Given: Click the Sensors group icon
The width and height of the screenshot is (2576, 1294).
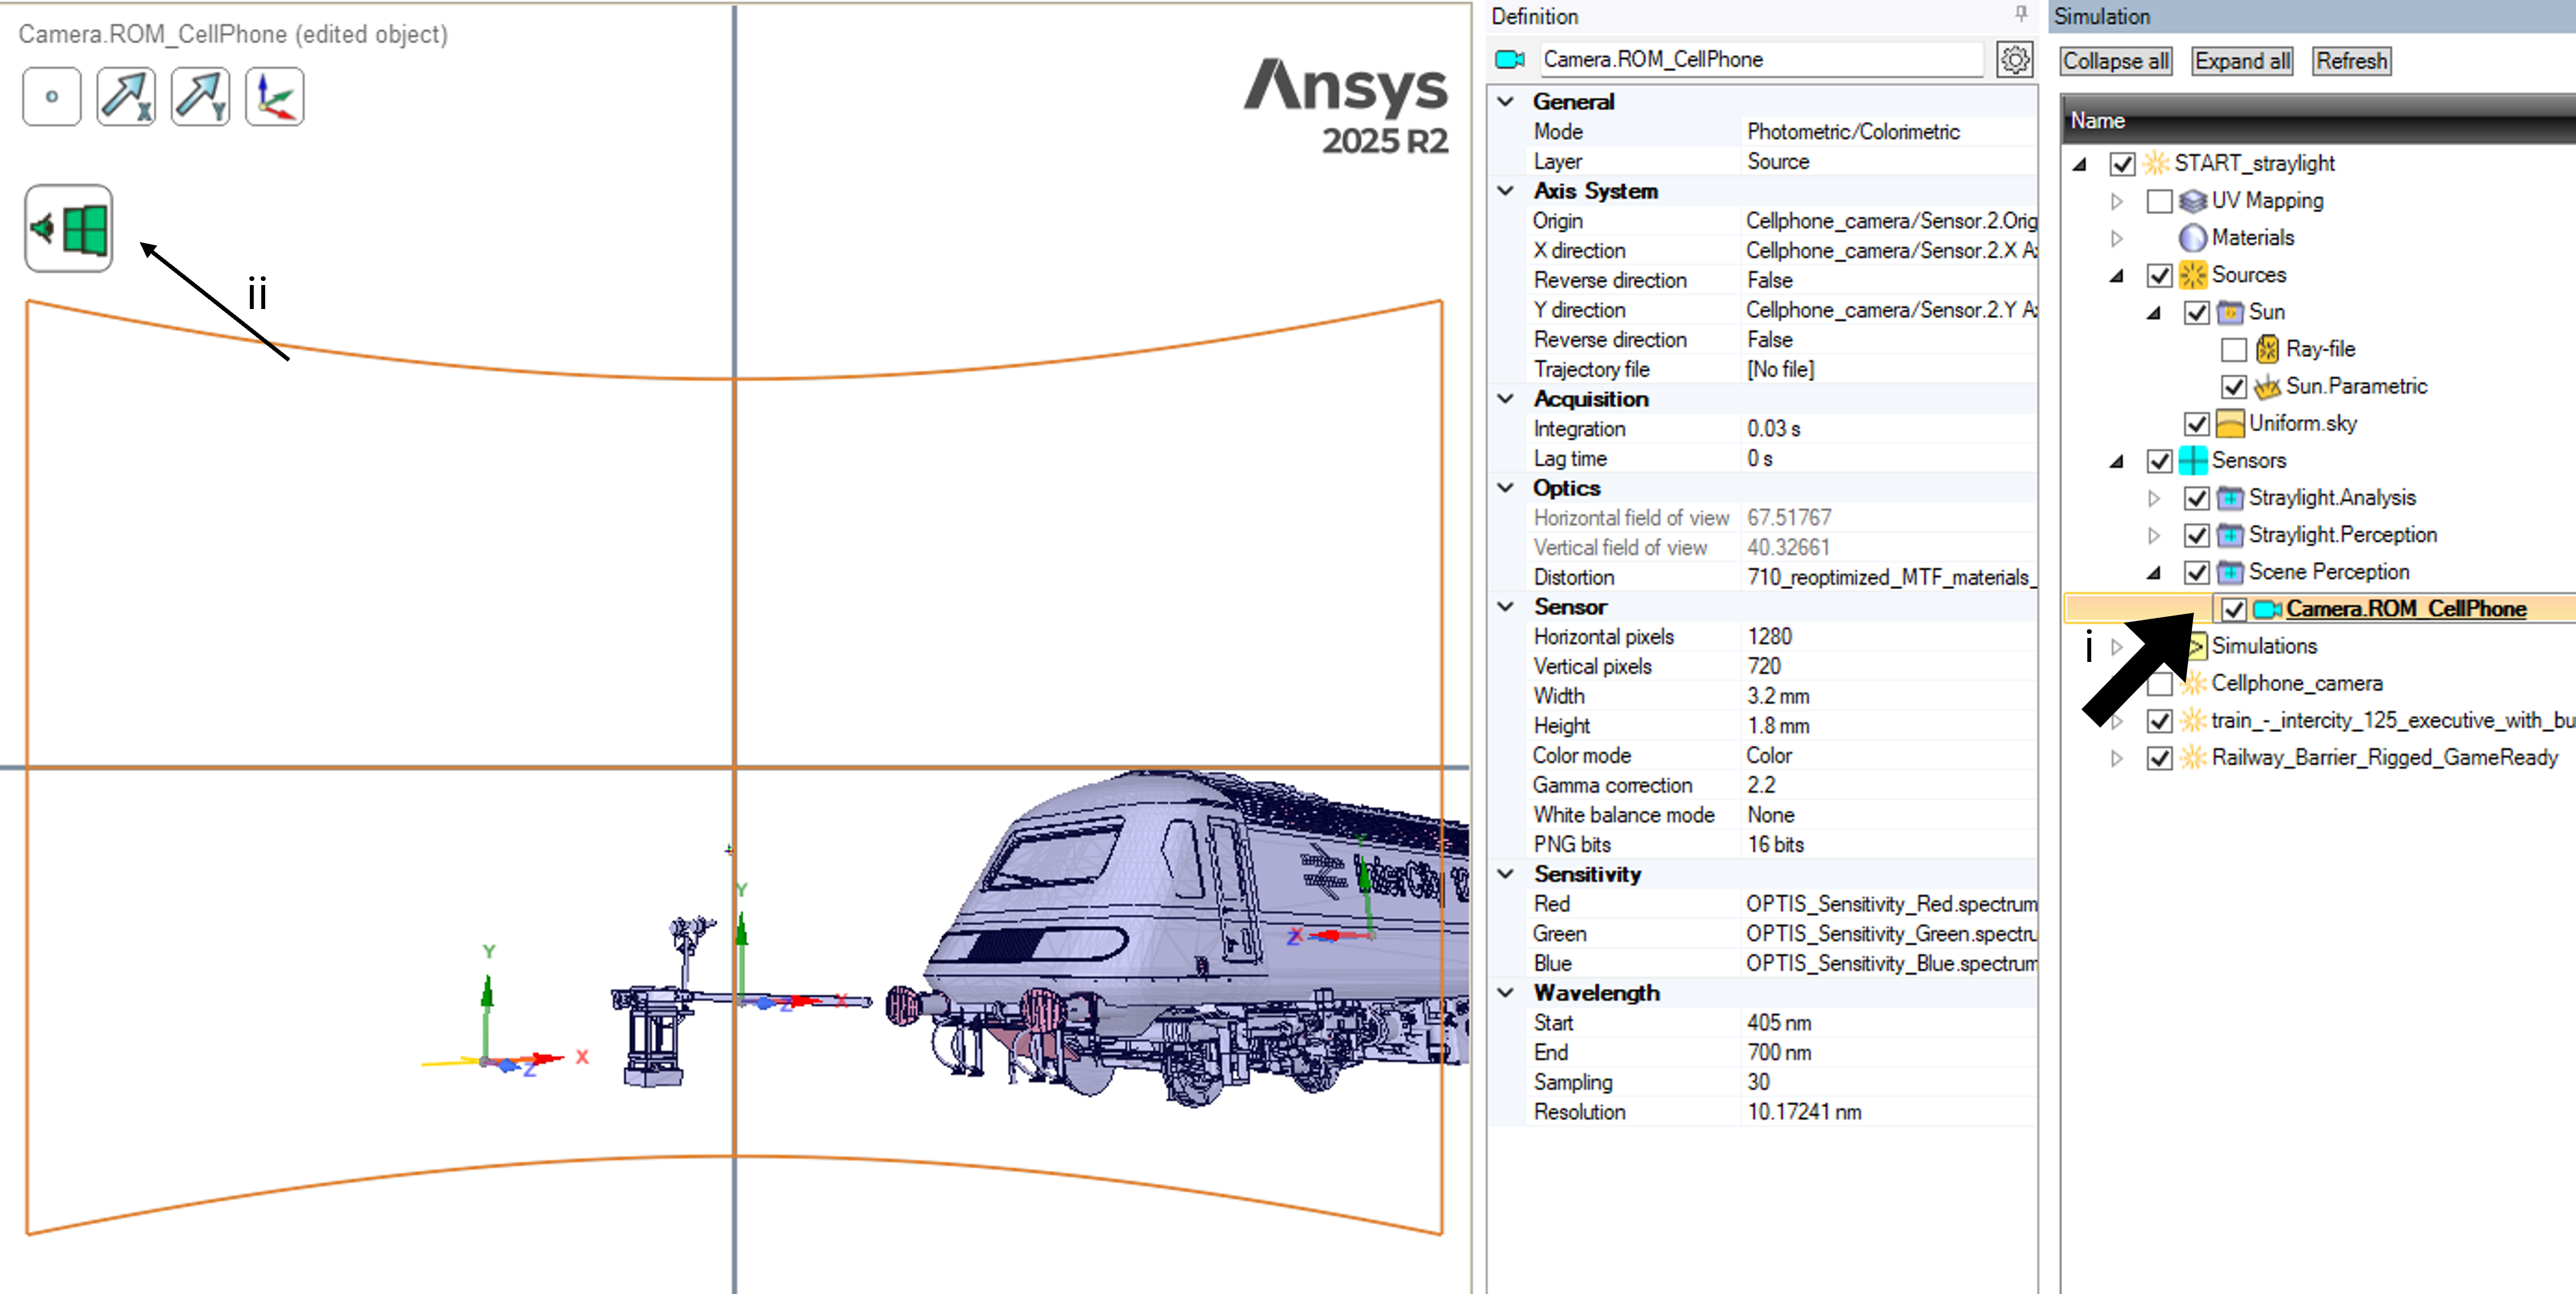Looking at the screenshot, I should [2193, 461].
